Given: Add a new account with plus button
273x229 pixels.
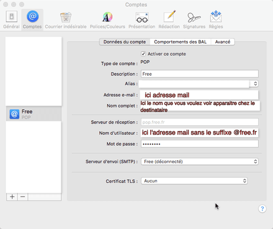Looking at the screenshot, I should [12, 197].
